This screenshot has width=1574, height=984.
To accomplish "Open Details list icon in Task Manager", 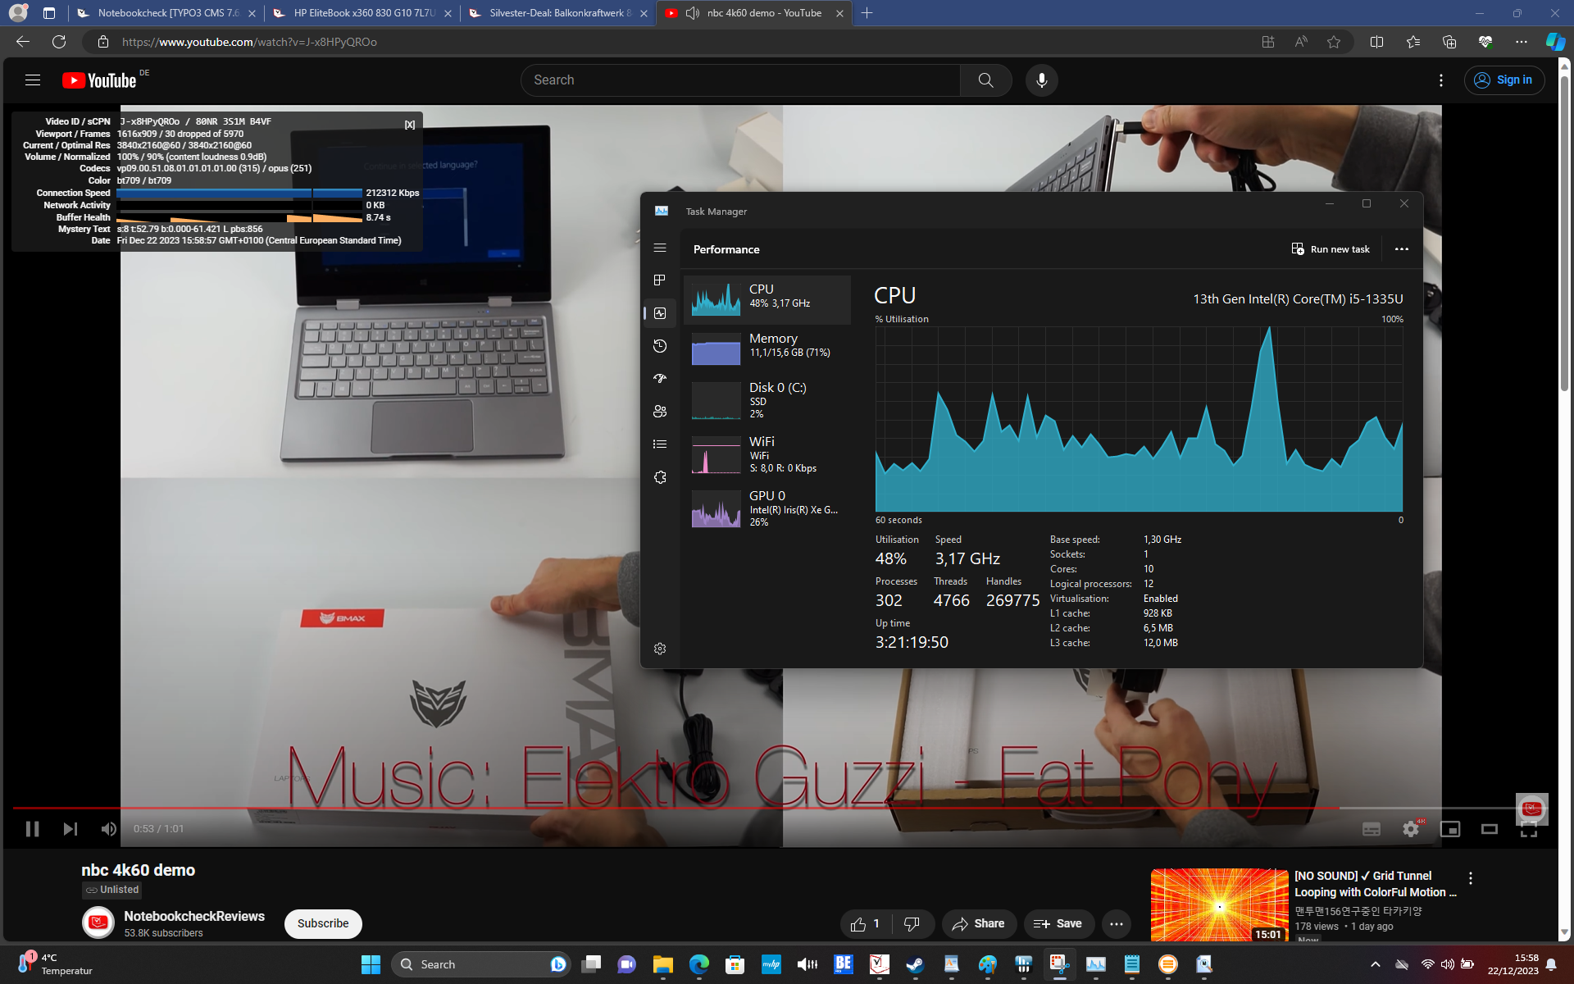I will point(660,444).
